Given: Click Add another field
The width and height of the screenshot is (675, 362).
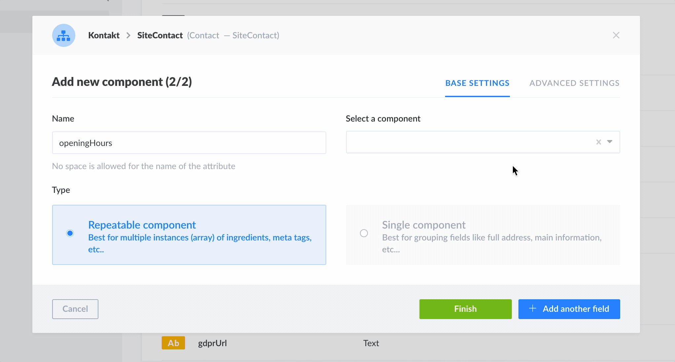Looking at the screenshot, I should pyautogui.click(x=569, y=309).
